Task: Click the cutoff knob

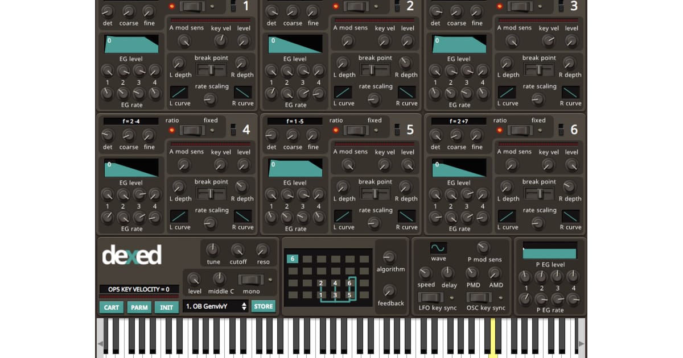Action: (238, 249)
